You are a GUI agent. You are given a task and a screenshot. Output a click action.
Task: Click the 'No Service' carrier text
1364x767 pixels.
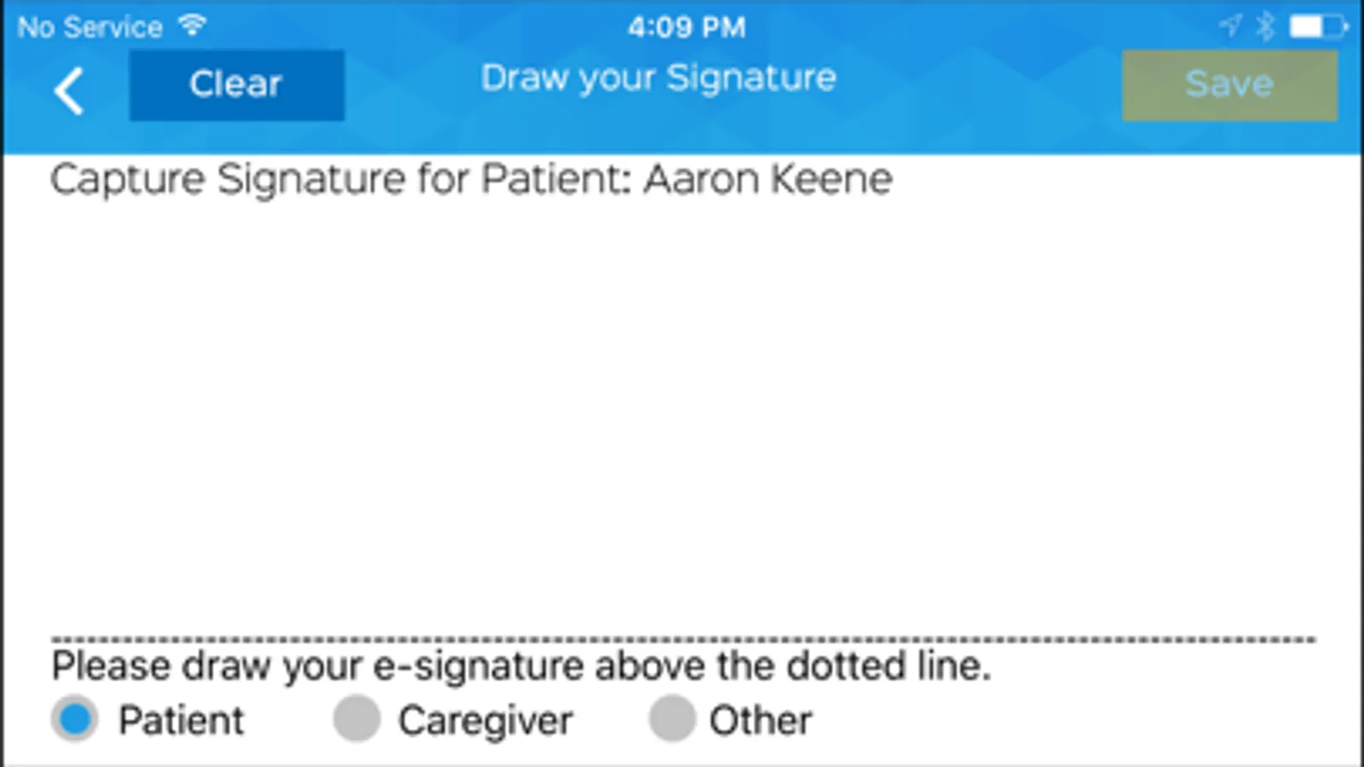(x=90, y=27)
